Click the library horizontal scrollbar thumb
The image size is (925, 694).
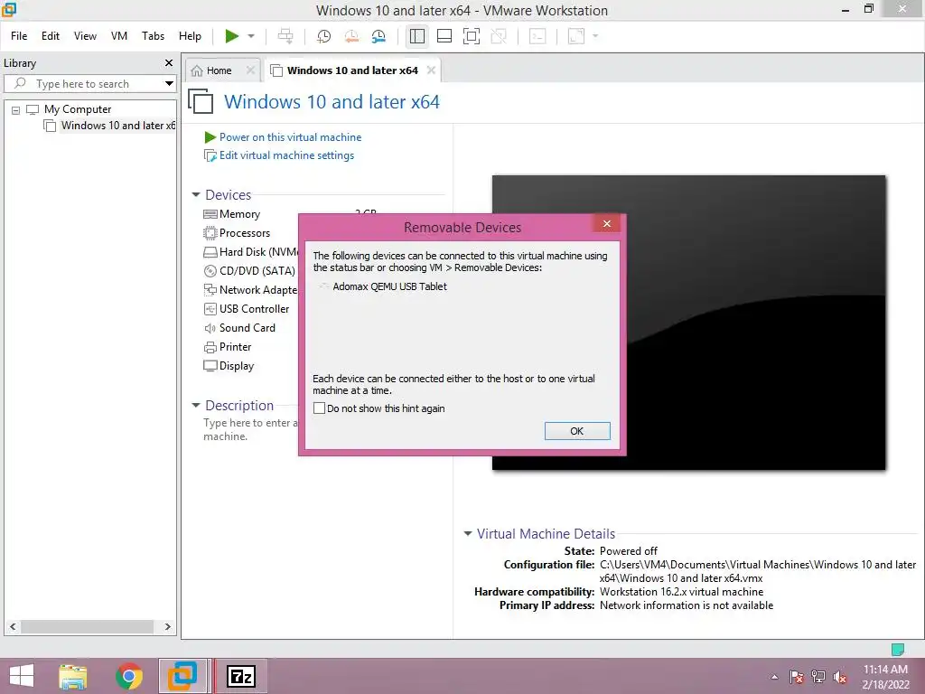click(88, 627)
